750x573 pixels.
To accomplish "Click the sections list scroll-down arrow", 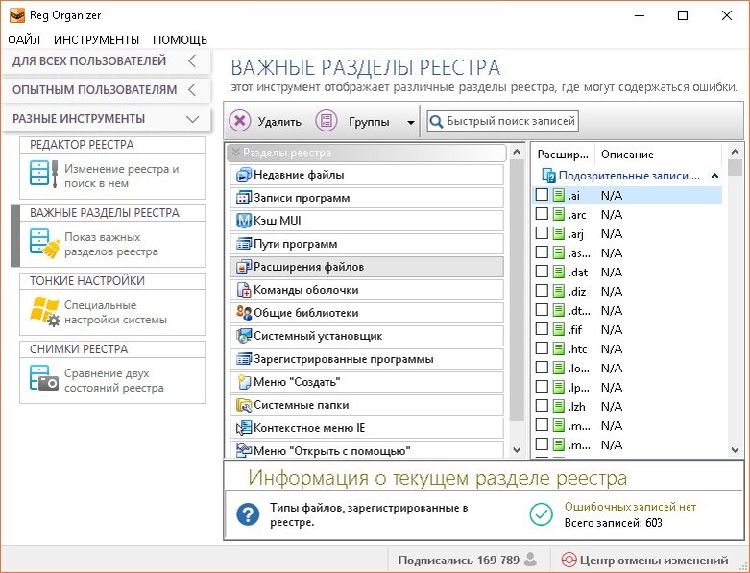I will 517,450.
